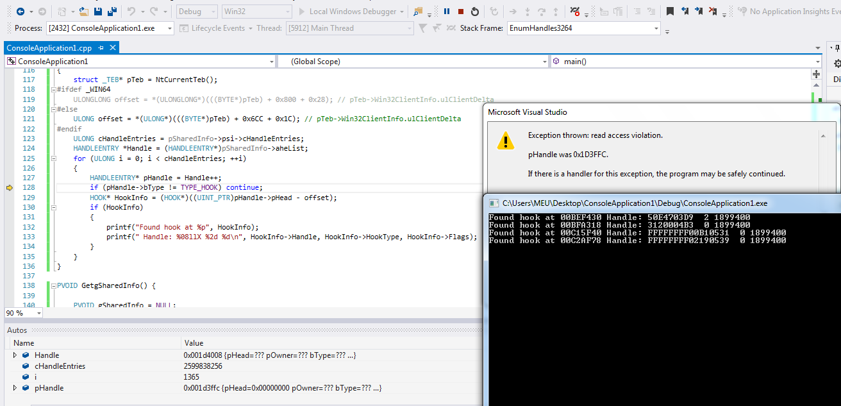Image resolution: width=841 pixels, height=406 pixels.
Task: Stop debugging with the red square
Action: click(460, 12)
